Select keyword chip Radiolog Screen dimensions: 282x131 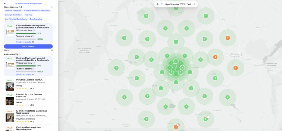(x=28, y=15)
